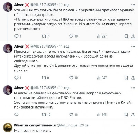Share the first tweet with 827 views
This screenshot has width=138, height=134.
(133, 36)
